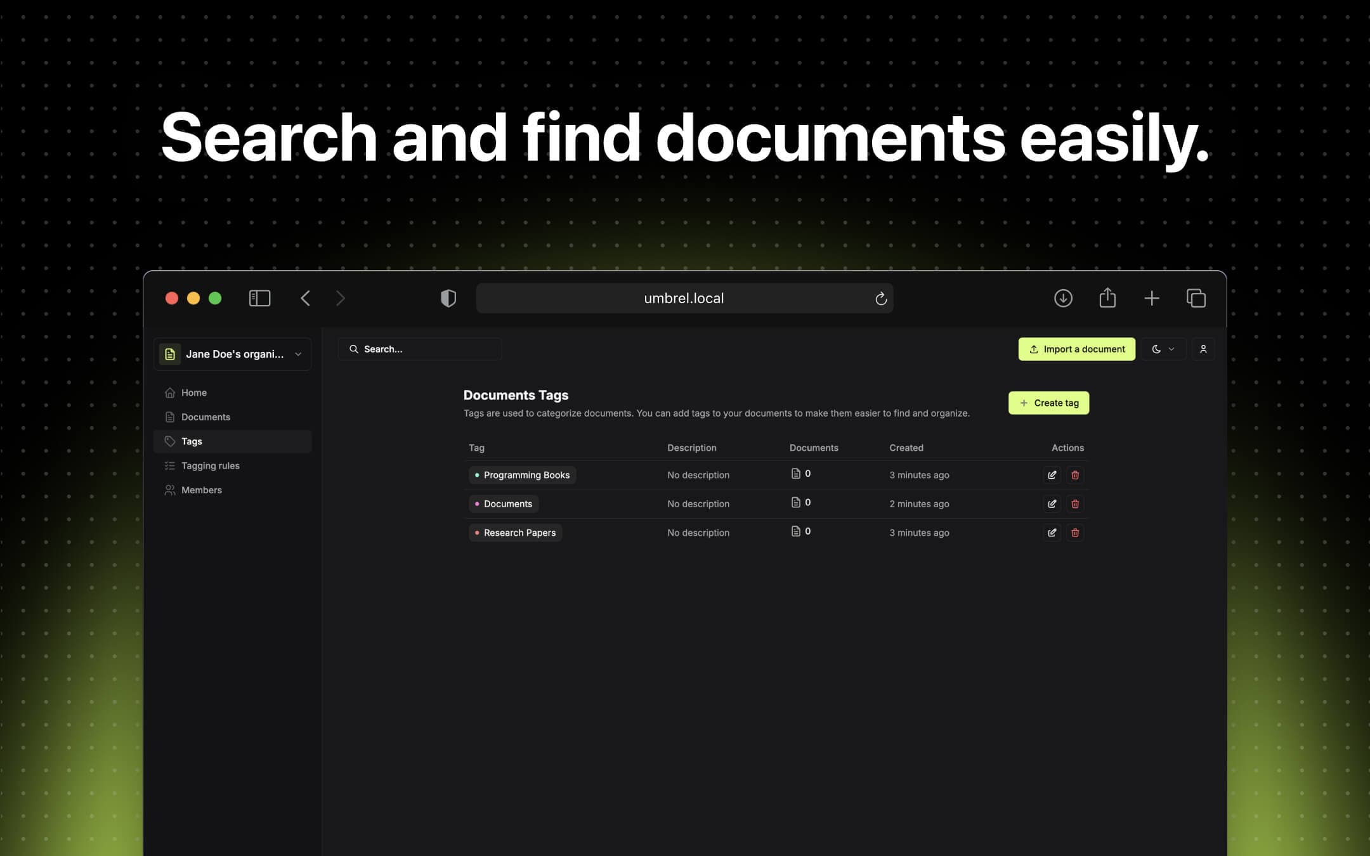Viewport: 1370px width, 856px height.
Task: Edit the Programming Books tag
Action: (x=1052, y=474)
